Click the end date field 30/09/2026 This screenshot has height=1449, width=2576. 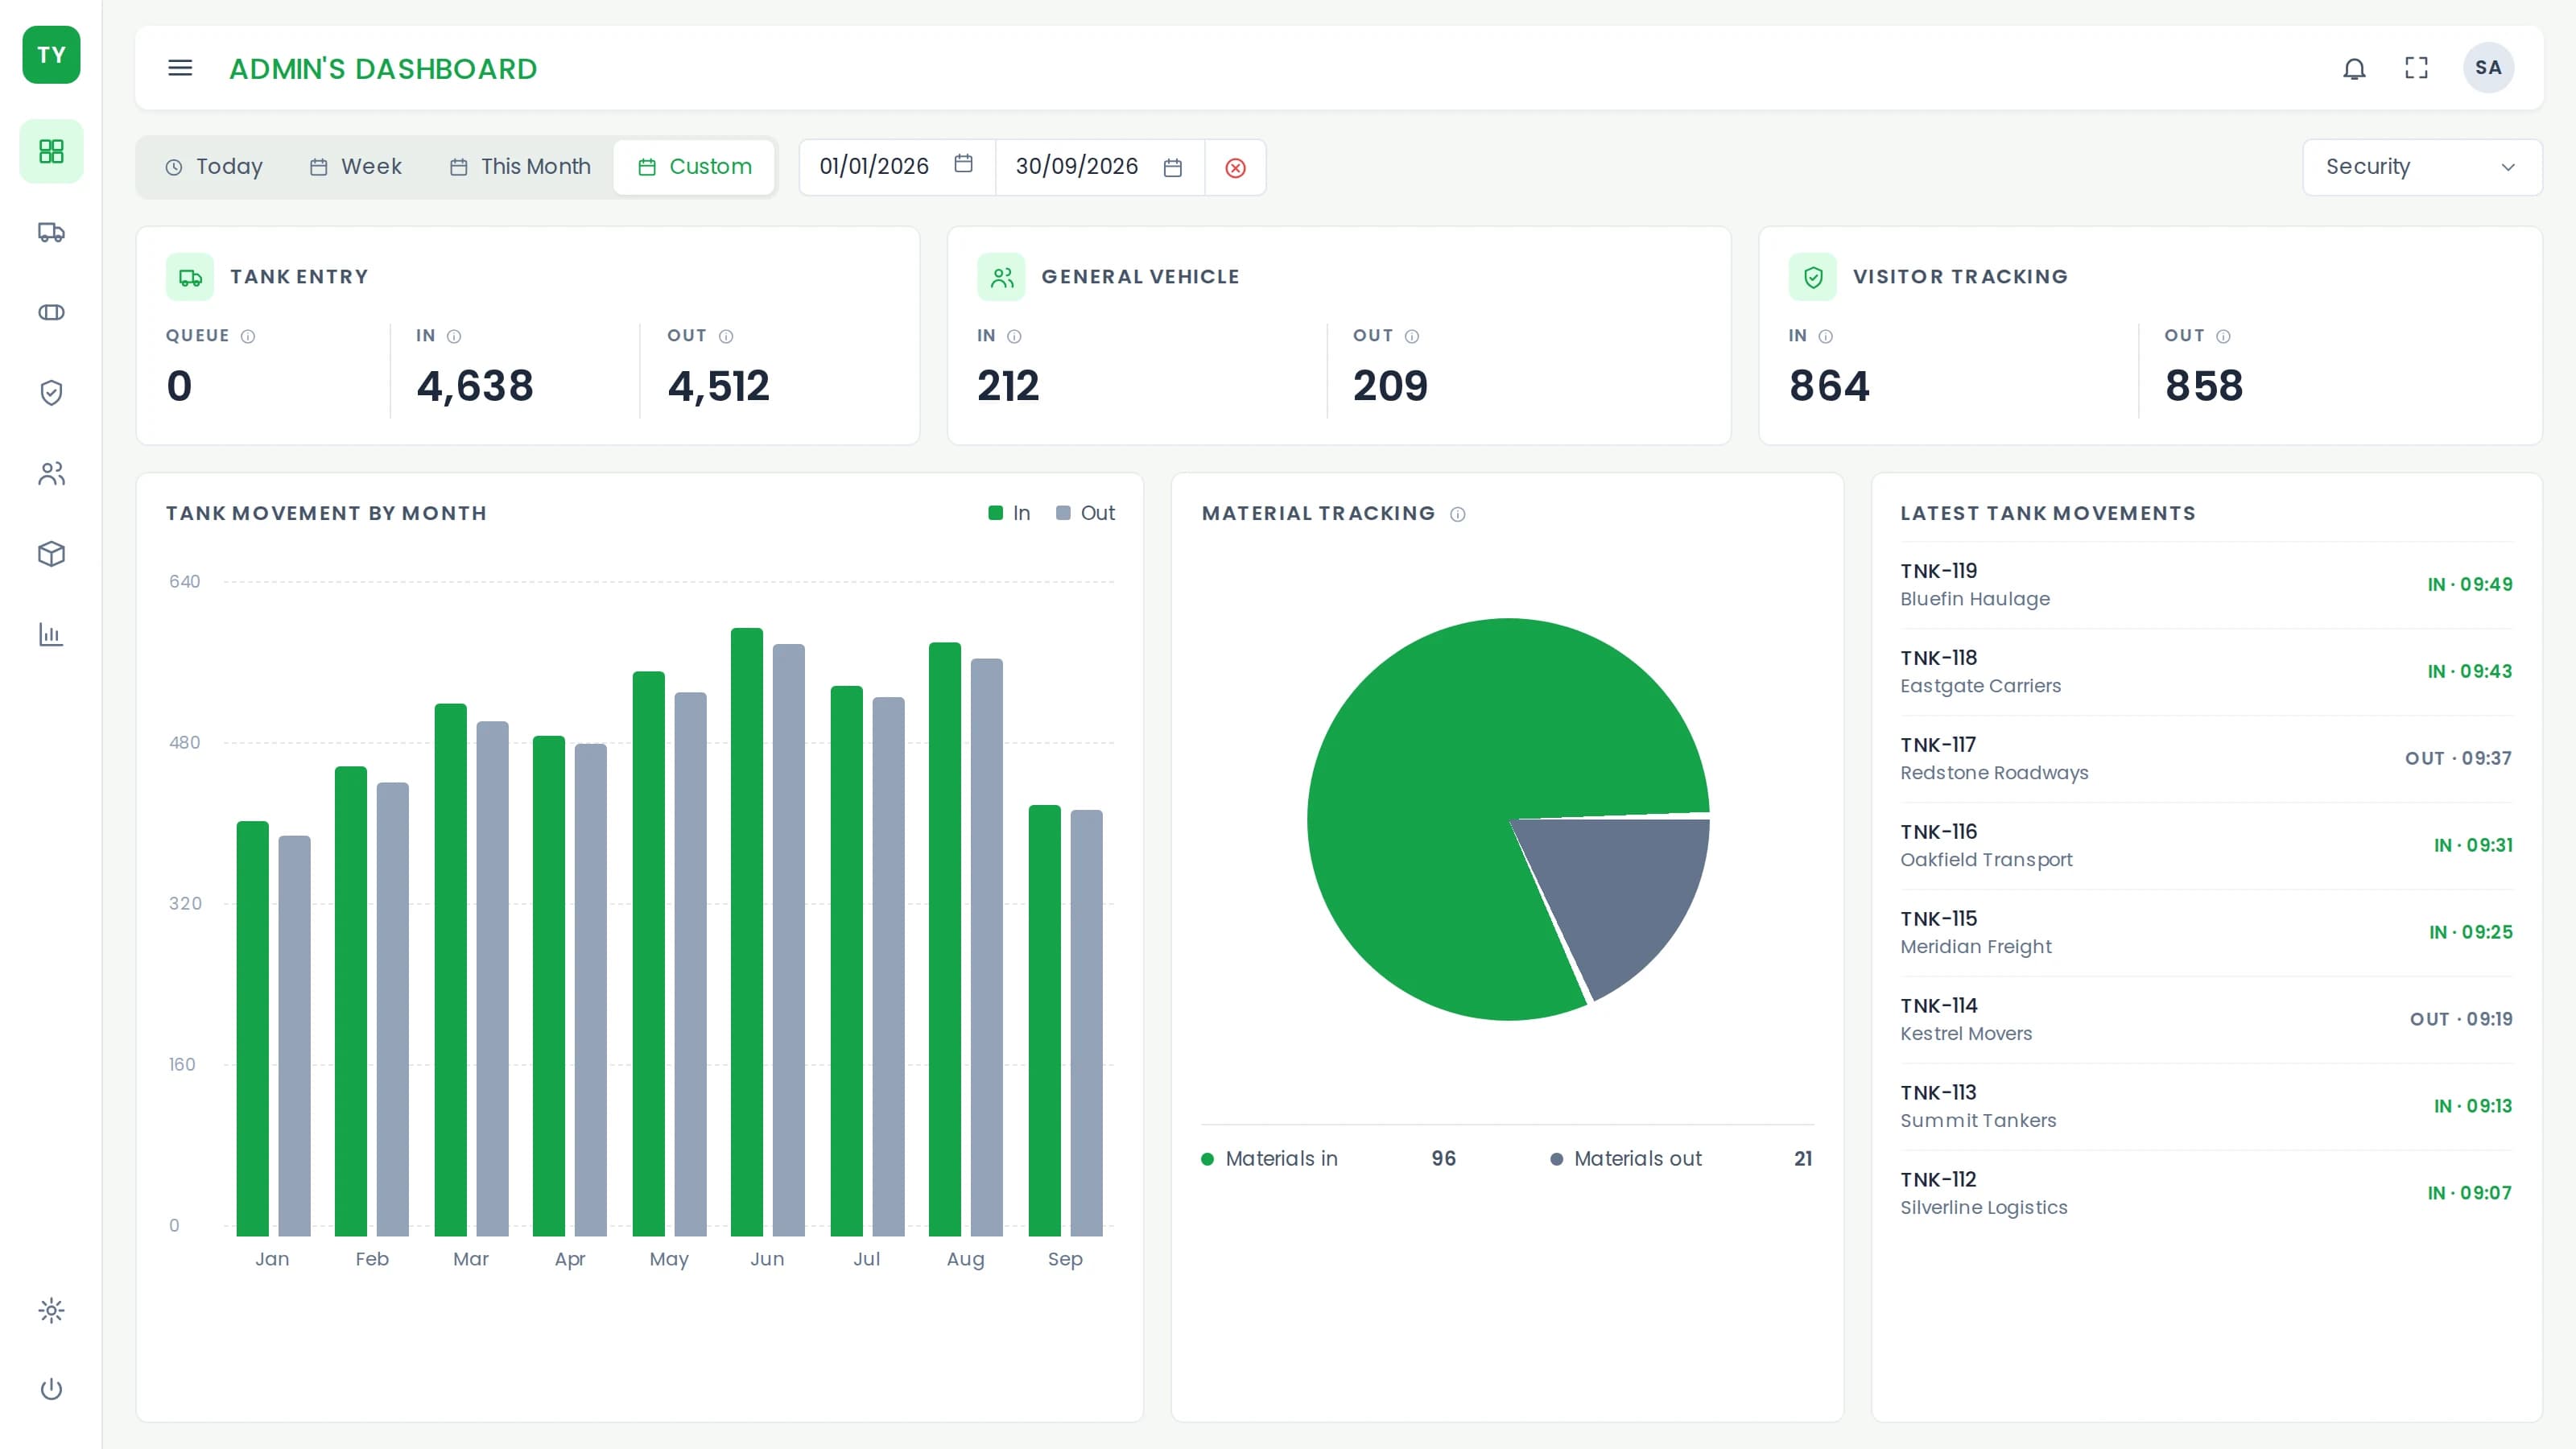click(x=1100, y=167)
